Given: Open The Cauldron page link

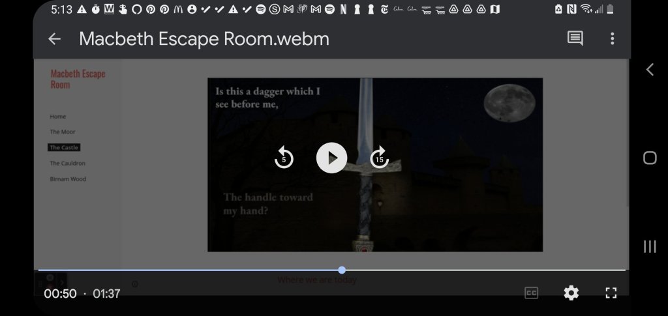Looking at the screenshot, I should pyautogui.click(x=68, y=164).
